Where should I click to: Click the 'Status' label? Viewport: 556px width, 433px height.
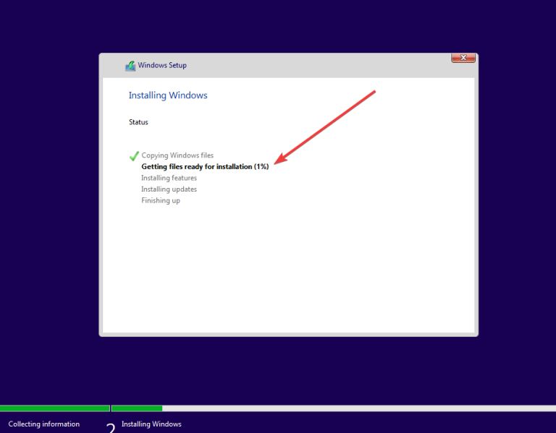pyautogui.click(x=138, y=122)
